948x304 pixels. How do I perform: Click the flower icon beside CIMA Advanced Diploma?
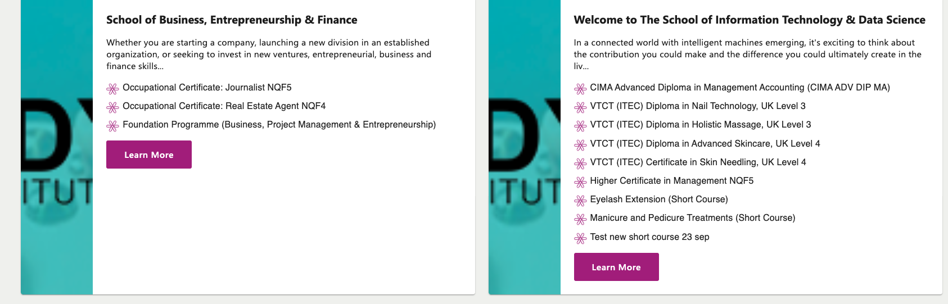pos(580,89)
